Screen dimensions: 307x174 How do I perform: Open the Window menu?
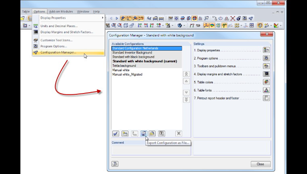point(83,12)
